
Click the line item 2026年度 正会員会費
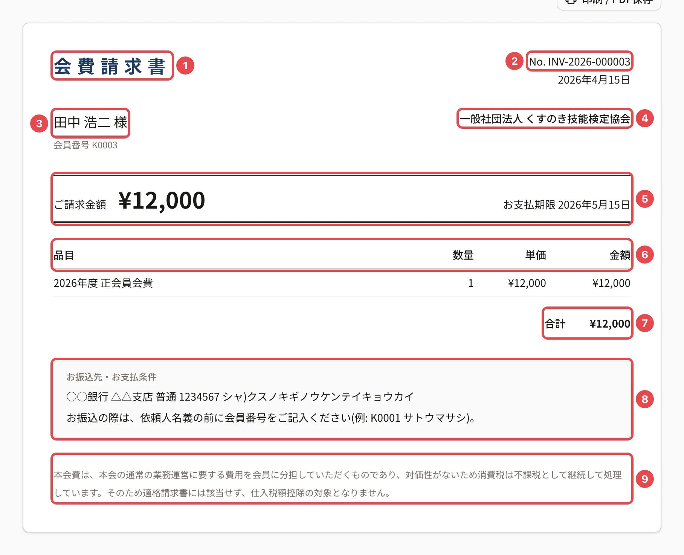pos(103,283)
